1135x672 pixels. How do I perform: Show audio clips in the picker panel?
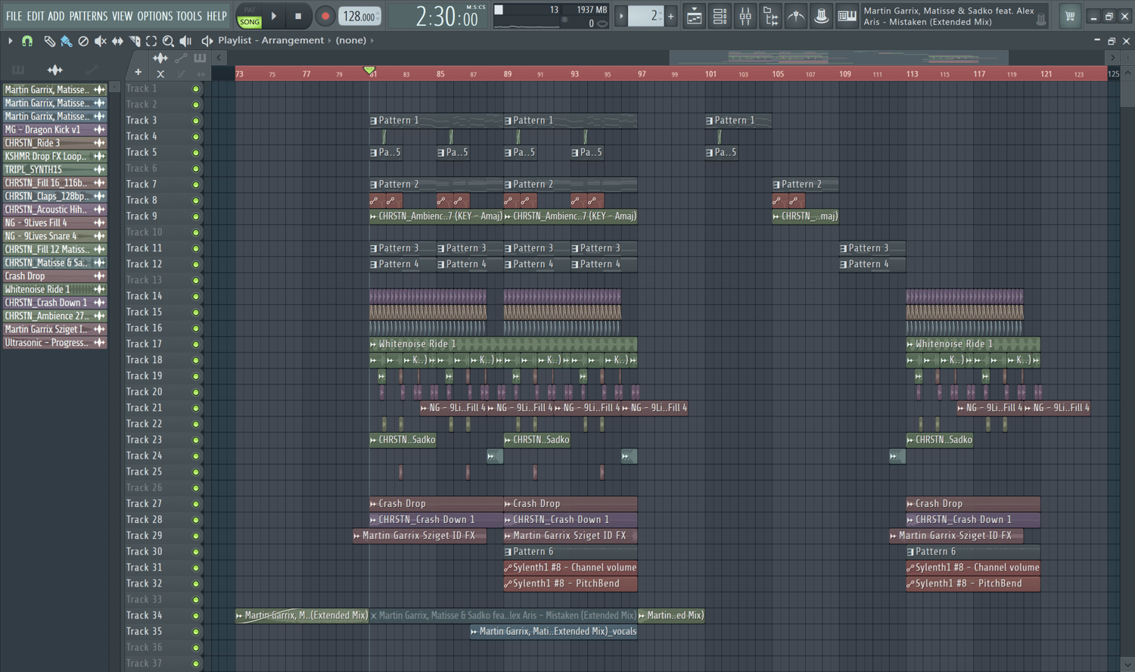click(55, 70)
